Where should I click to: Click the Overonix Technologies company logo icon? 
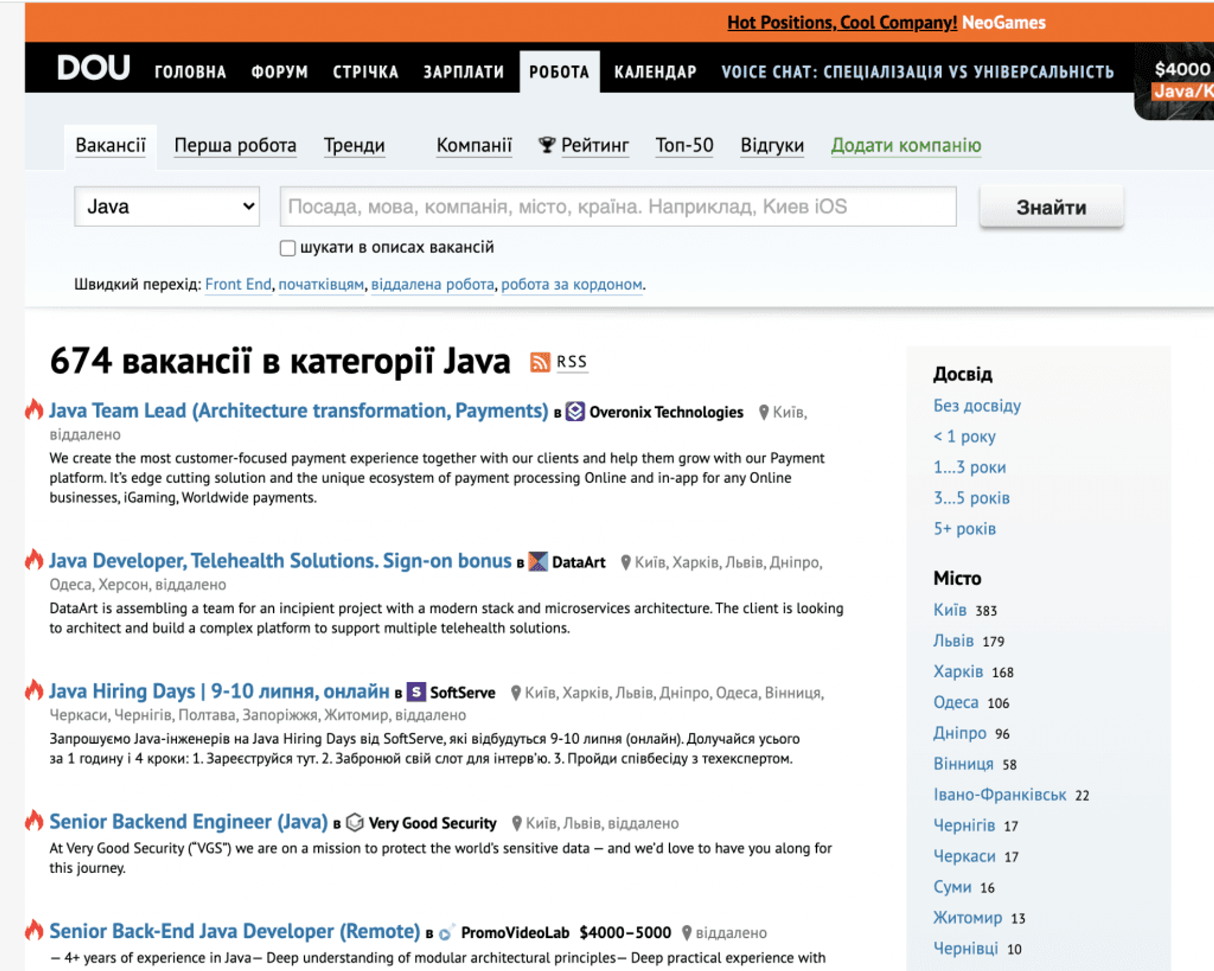(575, 411)
